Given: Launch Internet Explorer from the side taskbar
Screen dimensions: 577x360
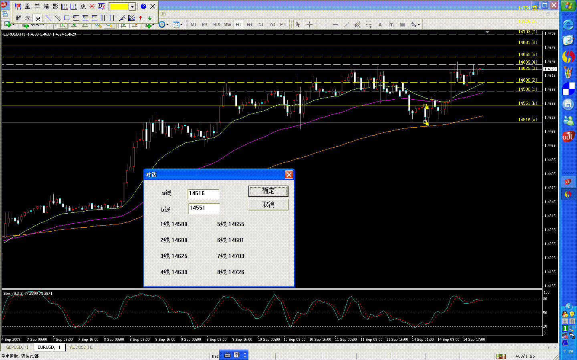Looking at the screenshot, I should [568, 25].
